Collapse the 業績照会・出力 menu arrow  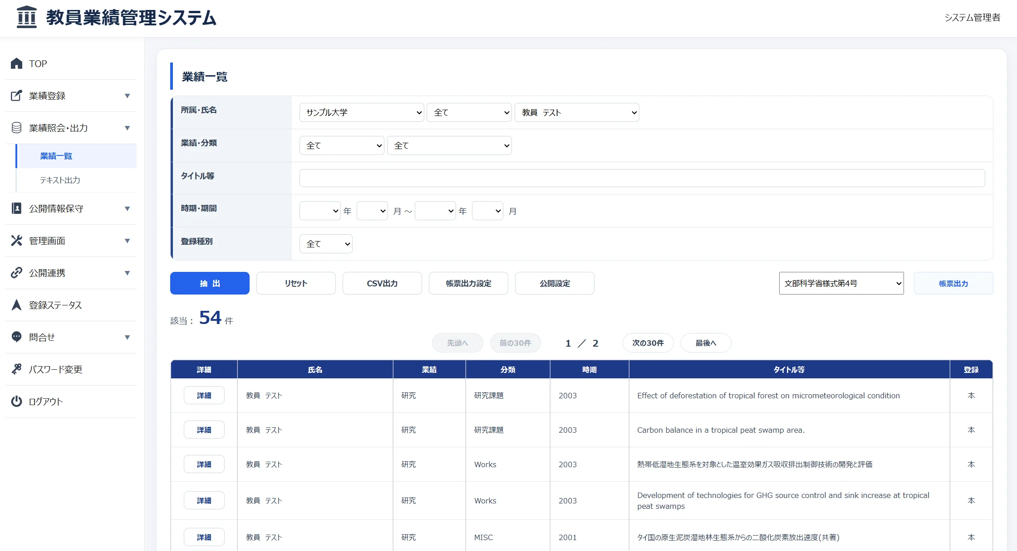(128, 128)
